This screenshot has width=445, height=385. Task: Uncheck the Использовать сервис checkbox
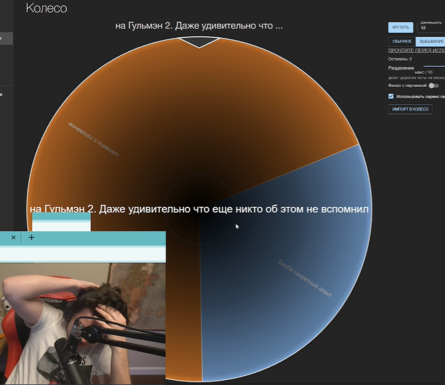point(390,95)
